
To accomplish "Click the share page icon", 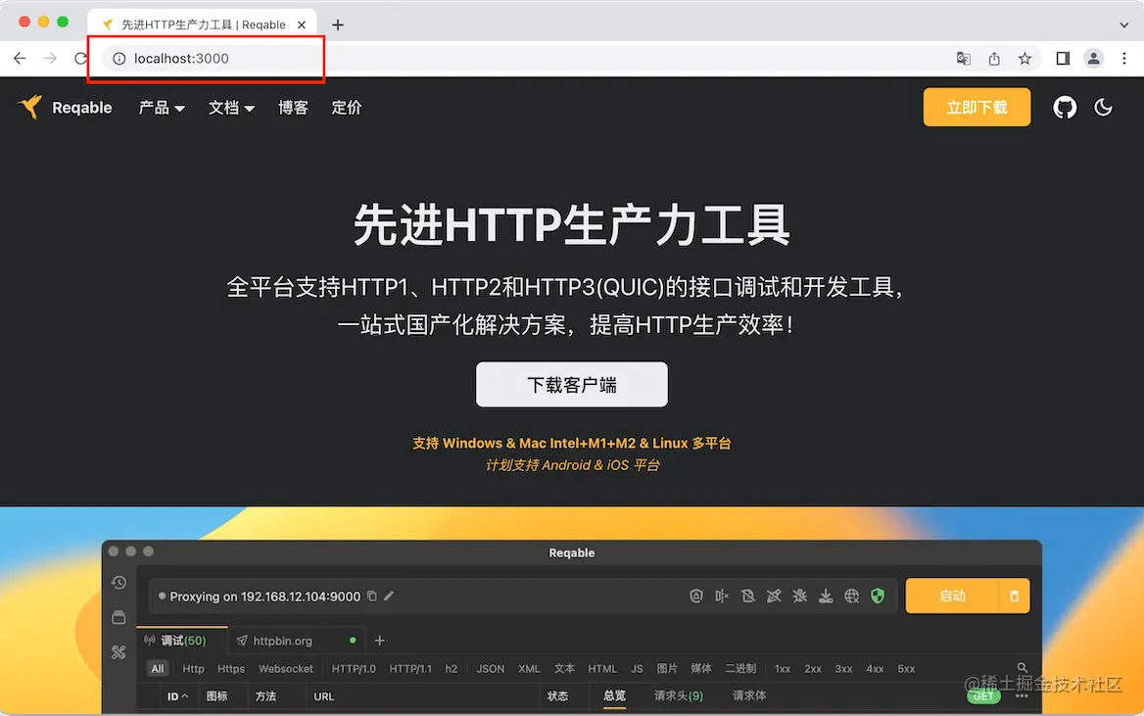I will 994,59.
